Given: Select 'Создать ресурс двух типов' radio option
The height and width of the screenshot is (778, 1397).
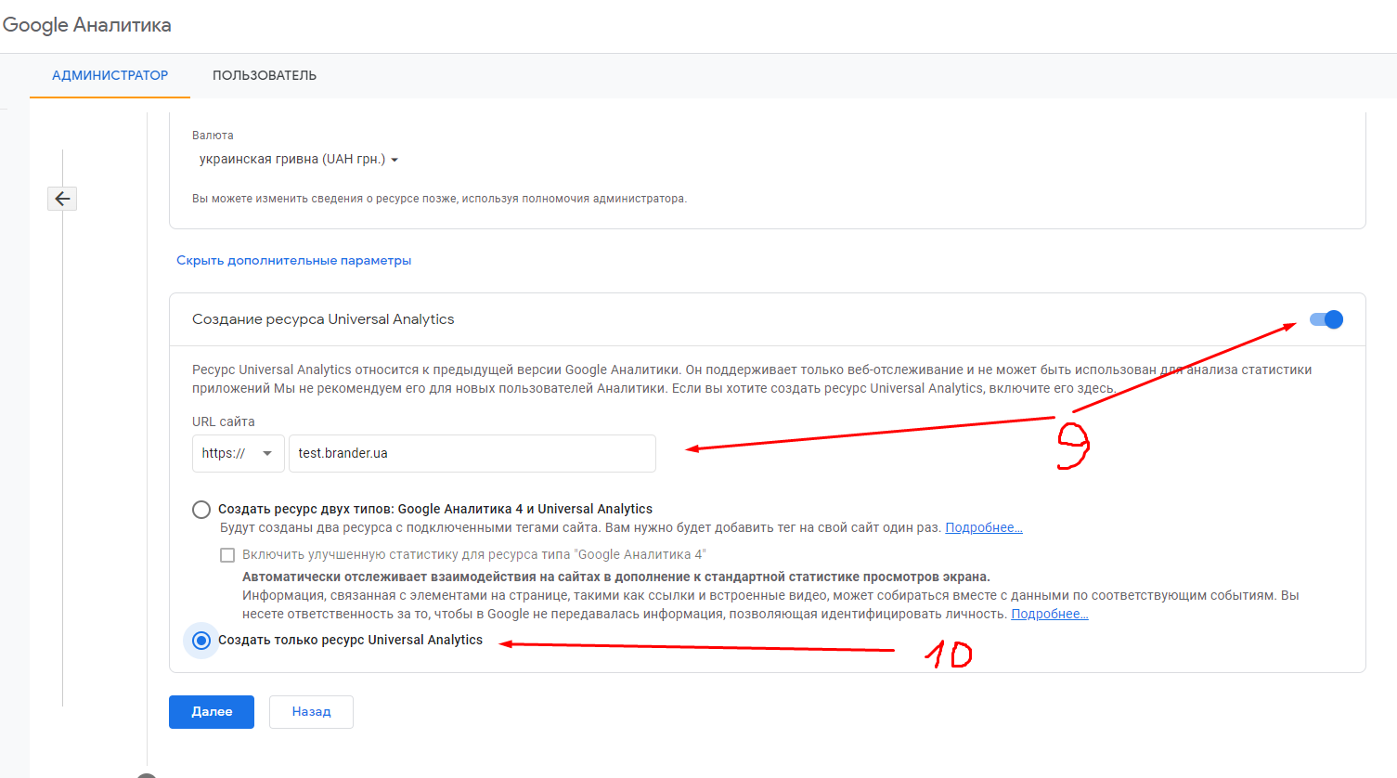Looking at the screenshot, I should pos(201,510).
